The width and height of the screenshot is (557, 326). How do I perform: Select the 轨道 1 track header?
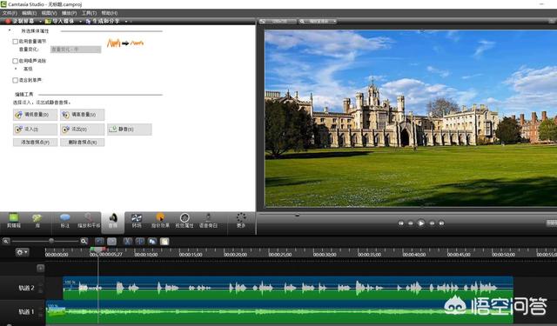[x=23, y=312]
